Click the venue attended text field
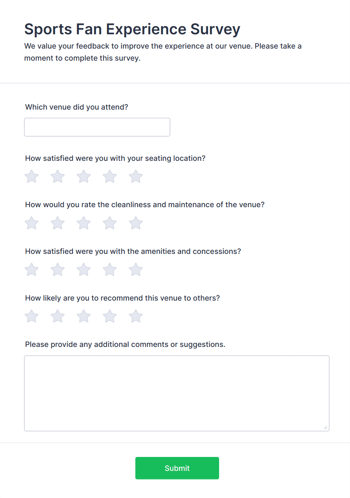350x498 pixels. [97, 127]
